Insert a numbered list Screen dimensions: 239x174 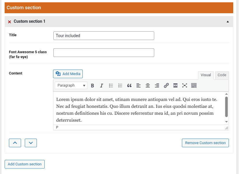[120, 85]
